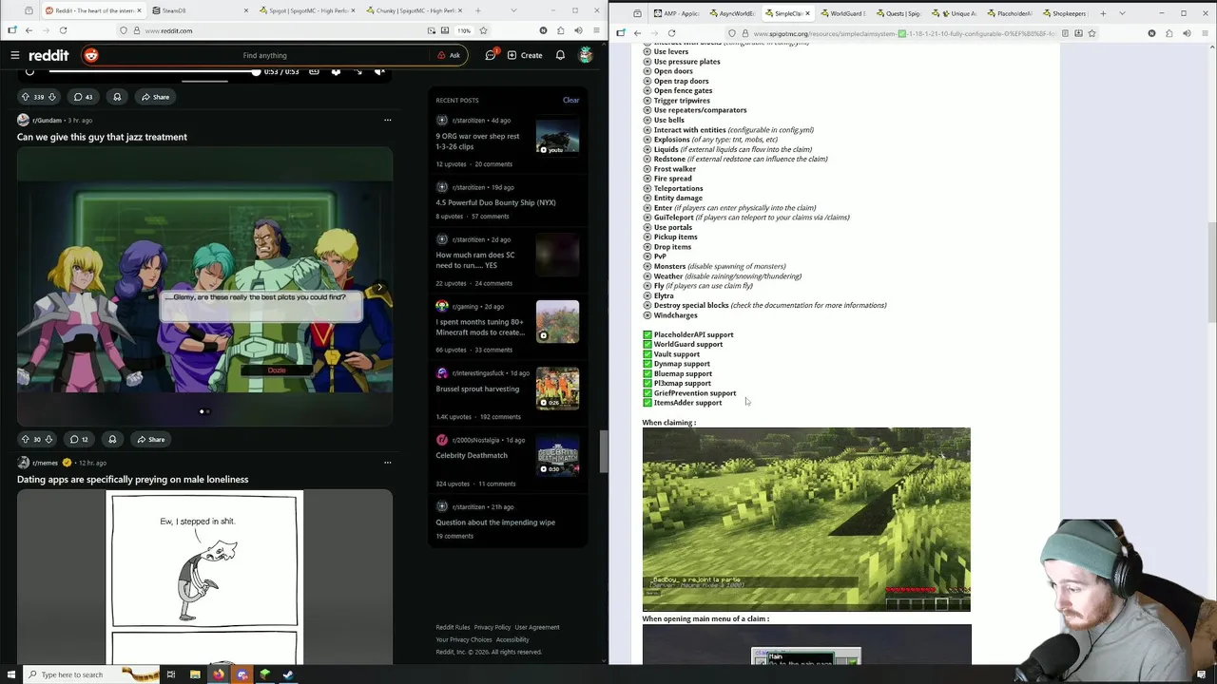Viewport: 1217px width, 684px height.
Task: Open options menu of the r/memes post
Action: click(x=387, y=463)
